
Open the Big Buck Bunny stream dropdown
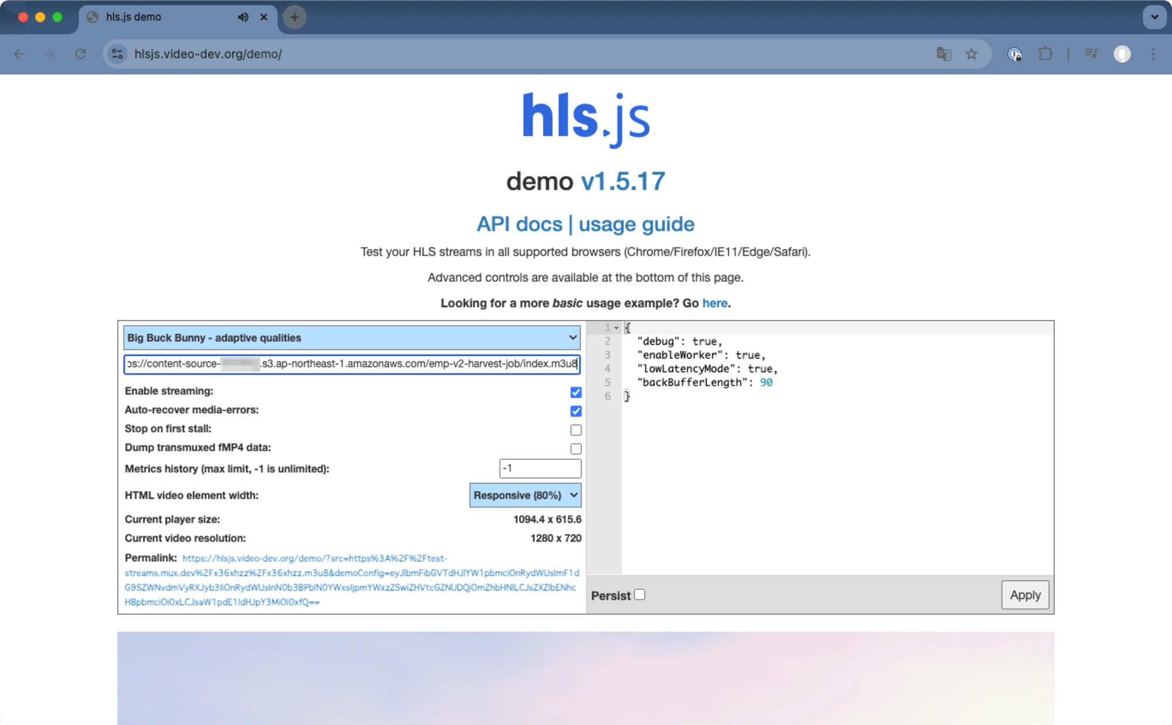click(x=352, y=338)
